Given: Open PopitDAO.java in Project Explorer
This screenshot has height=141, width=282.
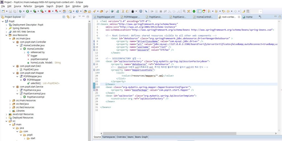Looking at the screenshot, I should [x=30, y=69].
